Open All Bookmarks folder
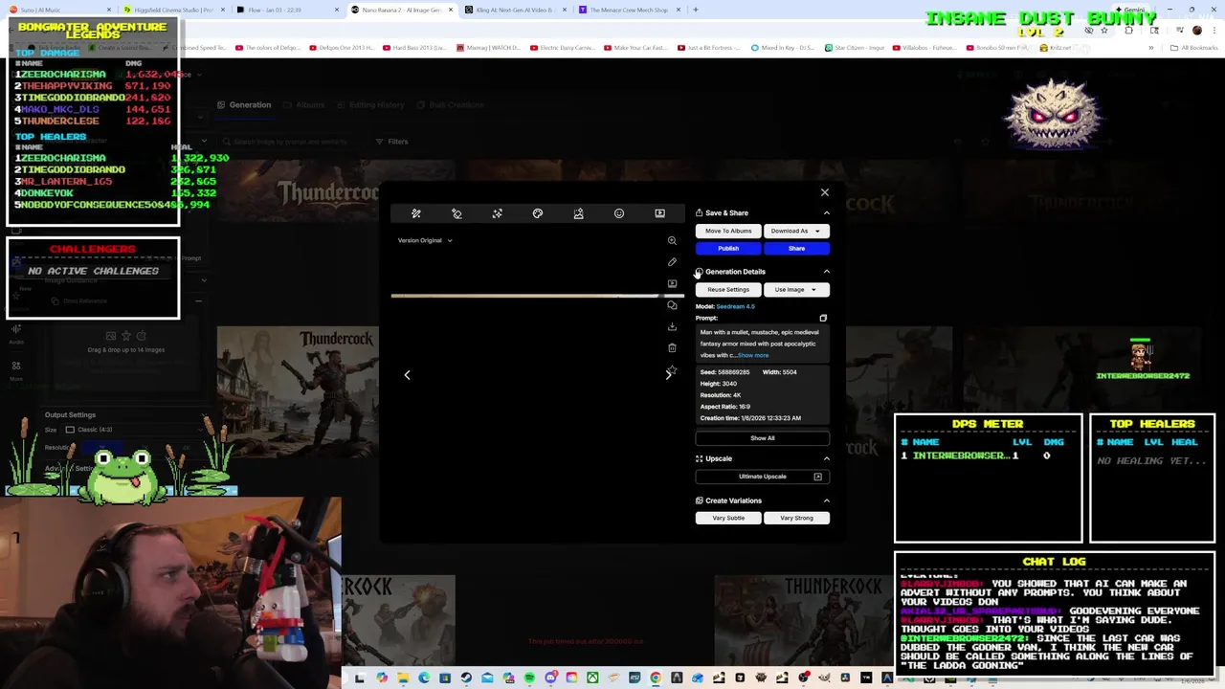 point(1193,48)
